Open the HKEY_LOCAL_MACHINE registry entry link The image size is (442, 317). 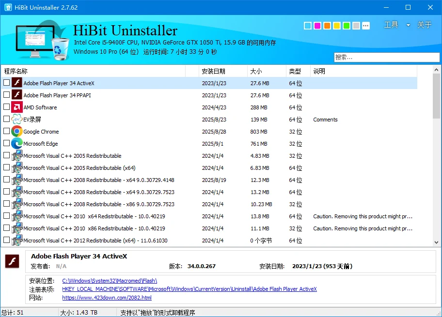point(189,289)
